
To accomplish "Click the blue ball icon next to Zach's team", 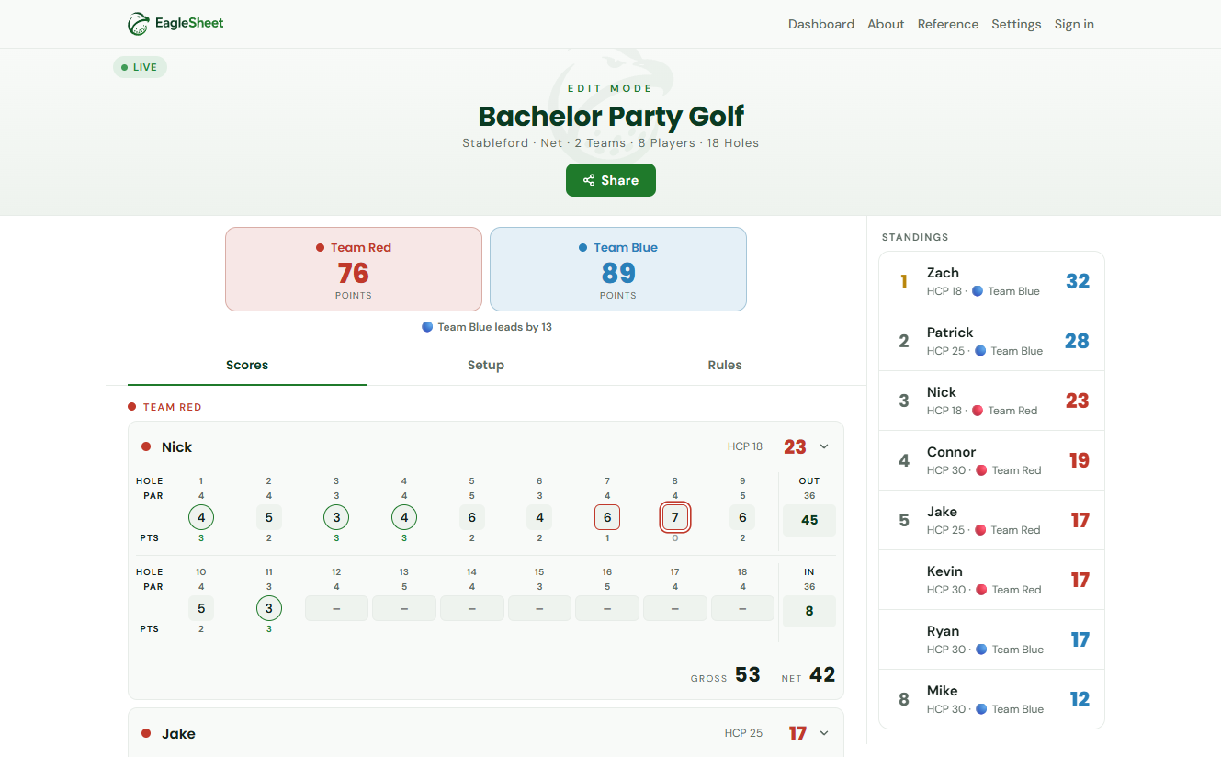I will (x=978, y=291).
